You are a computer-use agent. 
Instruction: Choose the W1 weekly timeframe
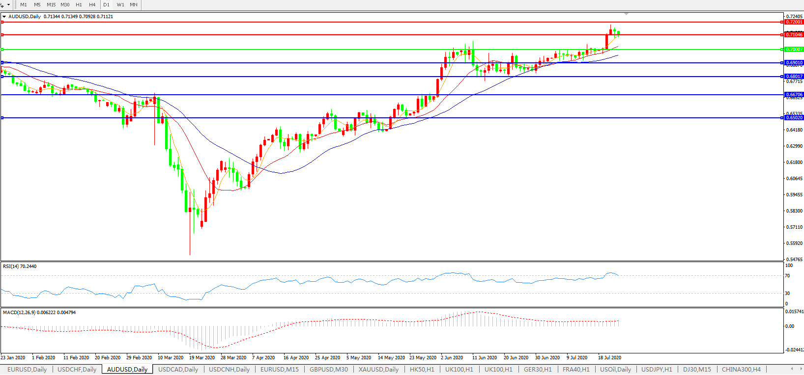pyautogui.click(x=120, y=4)
